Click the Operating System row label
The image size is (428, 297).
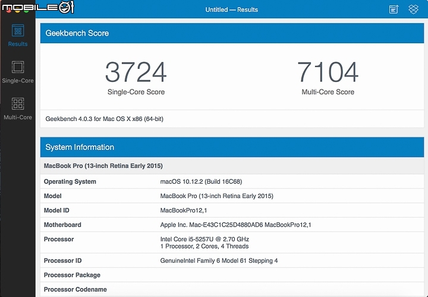(x=70, y=181)
